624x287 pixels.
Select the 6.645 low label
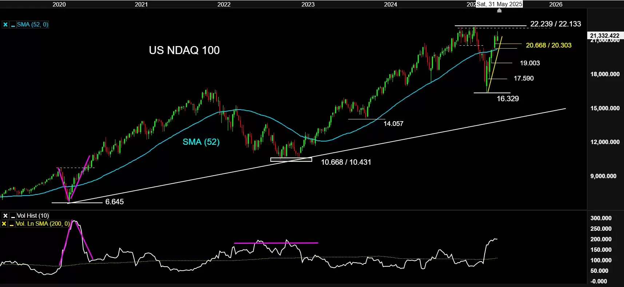point(115,202)
